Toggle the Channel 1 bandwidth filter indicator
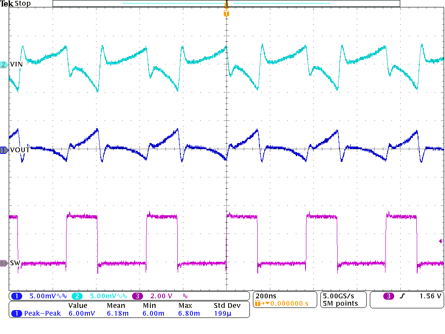 click(x=64, y=295)
